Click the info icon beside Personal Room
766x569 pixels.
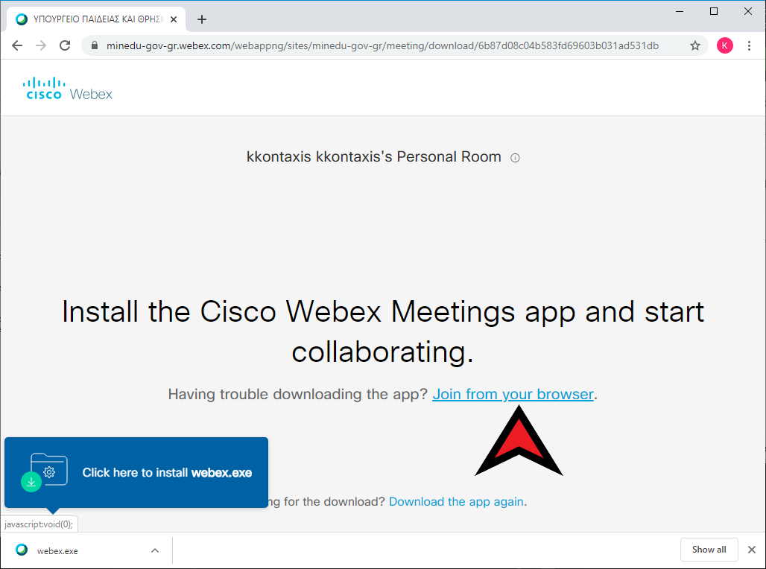[515, 158]
